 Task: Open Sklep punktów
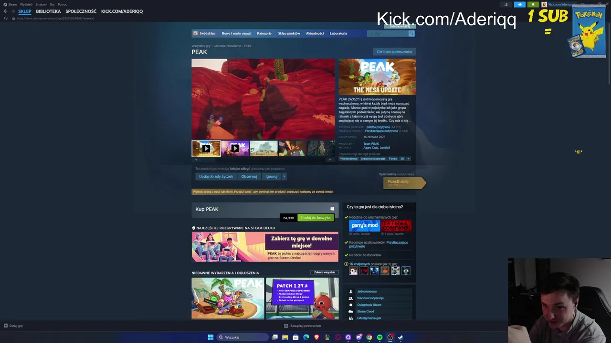[289, 33]
